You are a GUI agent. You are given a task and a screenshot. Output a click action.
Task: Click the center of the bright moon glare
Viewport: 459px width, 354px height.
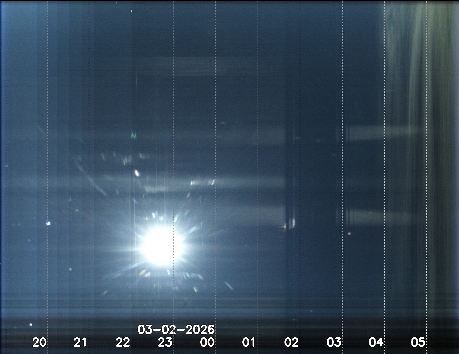[162, 246]
